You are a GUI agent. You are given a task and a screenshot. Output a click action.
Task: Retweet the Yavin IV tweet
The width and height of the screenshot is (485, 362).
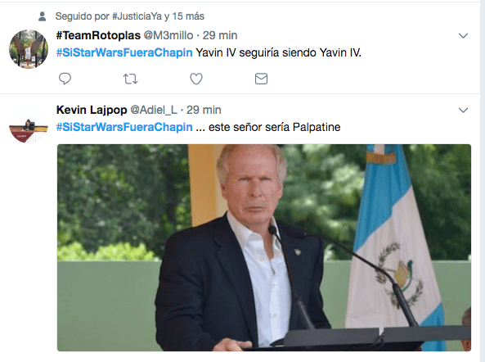(130, 79)
